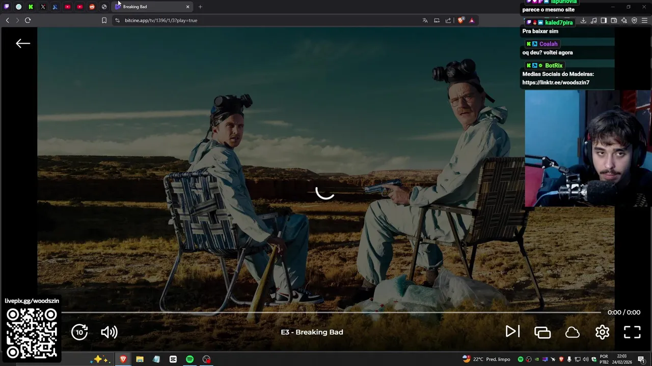Image resolution: width=652 pixels, height=366 pixels.
Task: Open the player settings gear
Action: 602,332
